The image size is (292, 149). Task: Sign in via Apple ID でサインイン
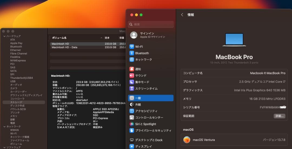tap(152, 37)
